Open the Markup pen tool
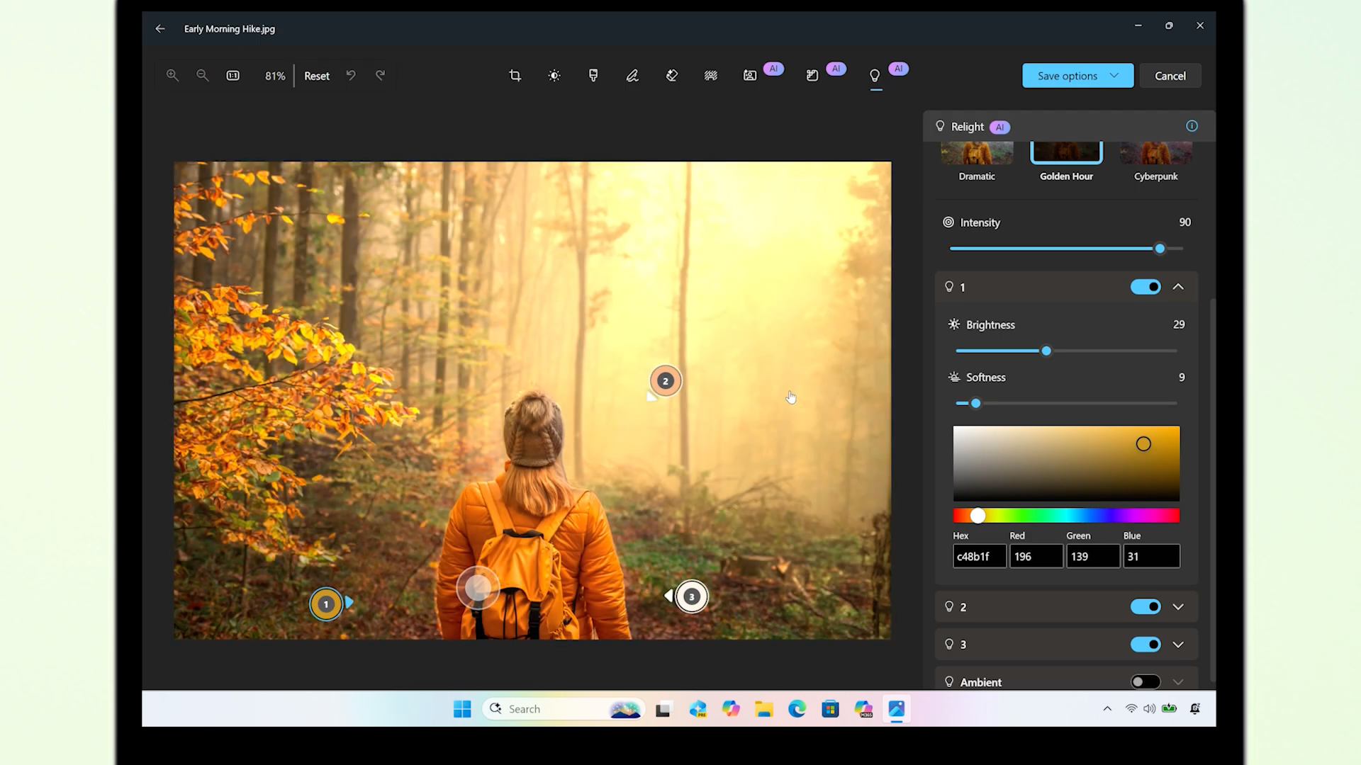This screenshot has width=1361, height=765. coord(632,76)
